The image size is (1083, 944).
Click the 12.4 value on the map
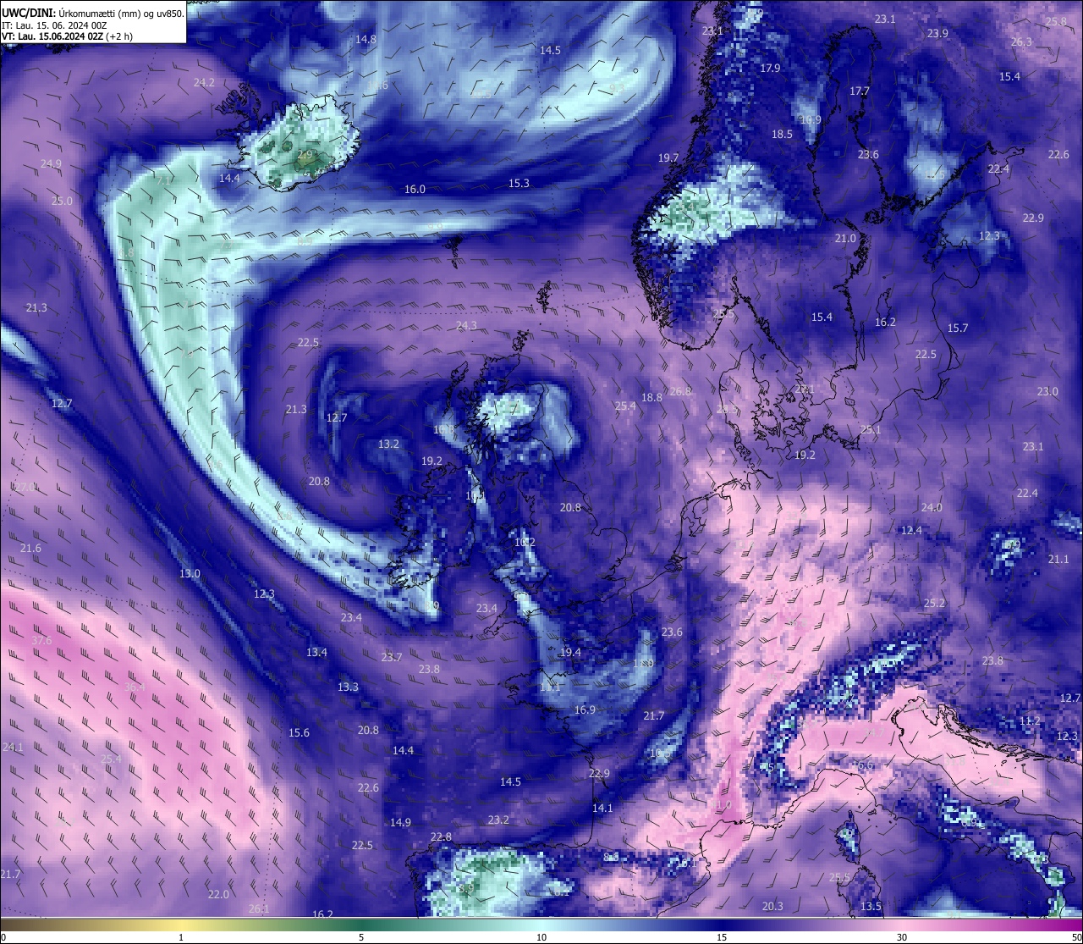coord(911,531)
